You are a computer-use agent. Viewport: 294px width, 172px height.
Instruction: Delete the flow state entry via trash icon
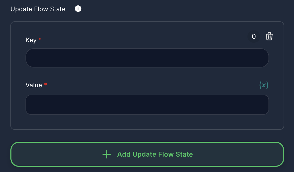click(269, 36)
